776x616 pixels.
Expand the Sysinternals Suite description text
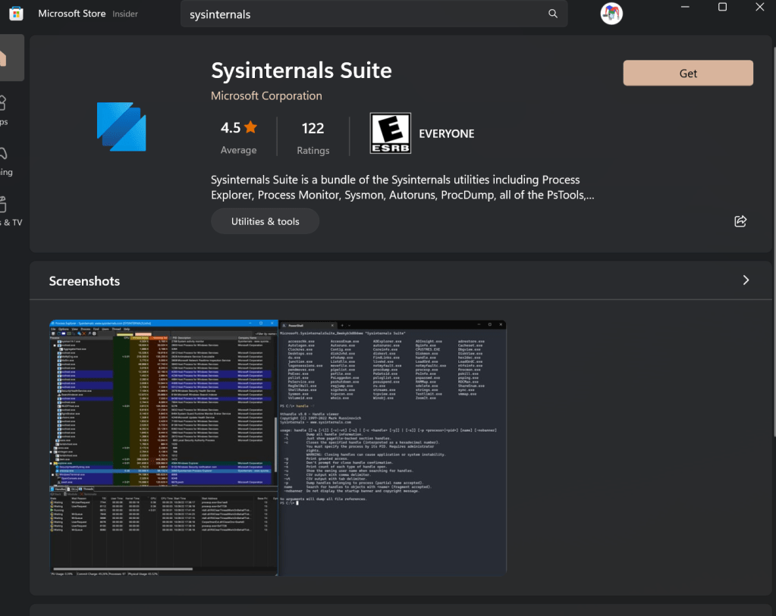(402, 187)
